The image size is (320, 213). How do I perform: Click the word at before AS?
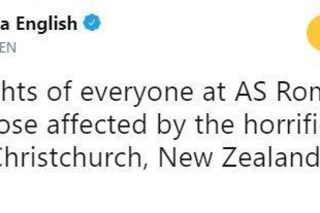click(214, 92)
